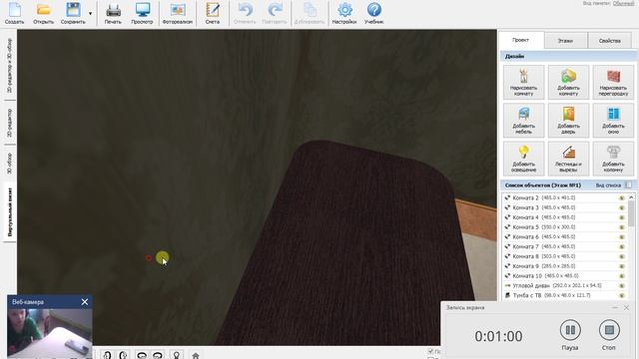This screenshot has height=359, width=639.
Task: Select the Виртуальный визит side tab
Action: pyautogui.click(x=9, y=211)
